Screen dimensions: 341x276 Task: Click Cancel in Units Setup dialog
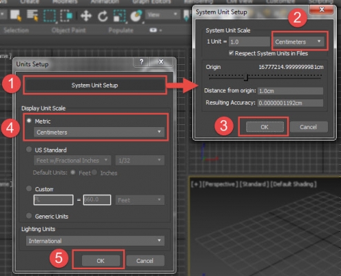coord(145,261)
